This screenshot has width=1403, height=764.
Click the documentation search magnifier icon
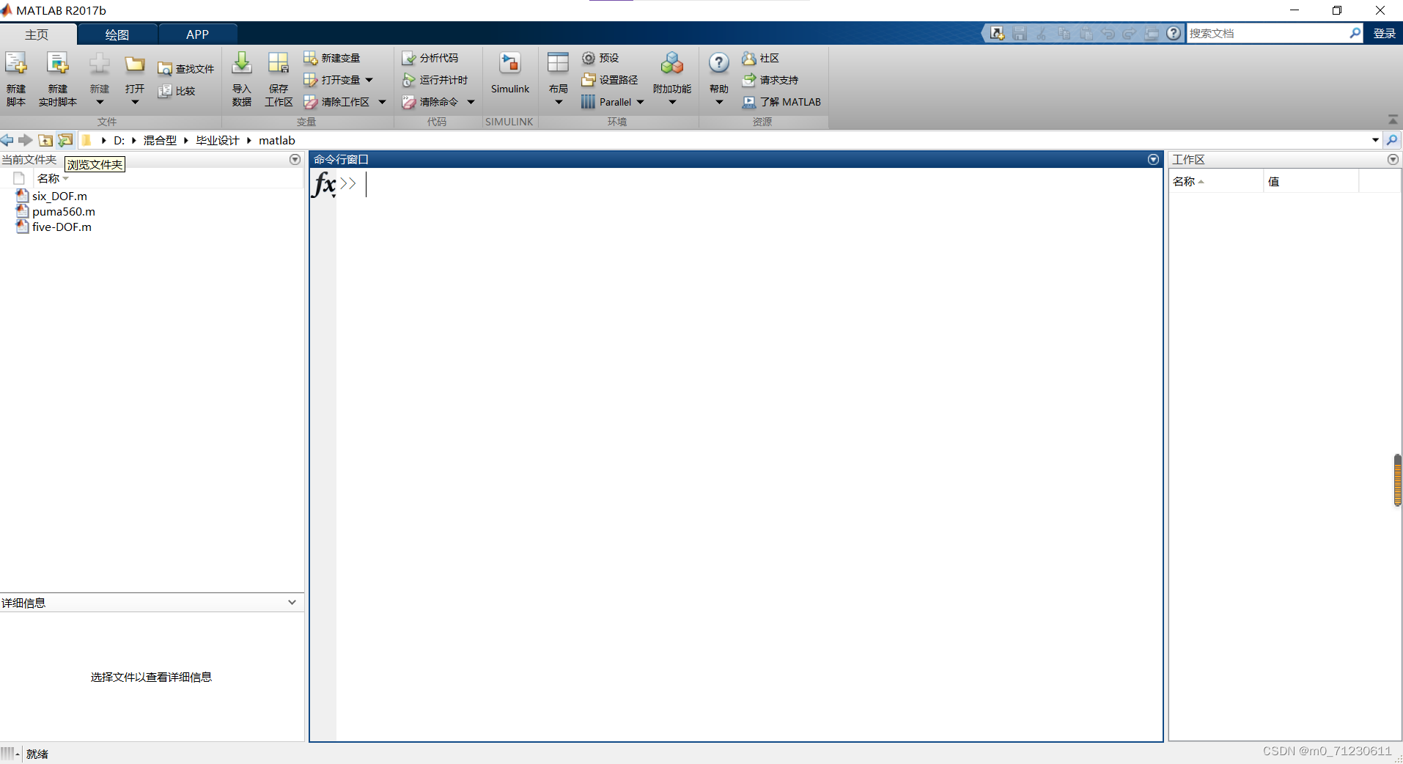pyautogui.click(x=1355, y=33)
